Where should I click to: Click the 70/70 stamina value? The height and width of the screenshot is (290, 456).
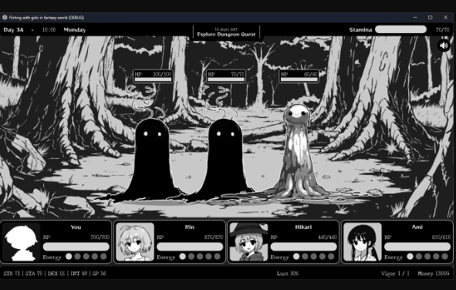point(443,29)
